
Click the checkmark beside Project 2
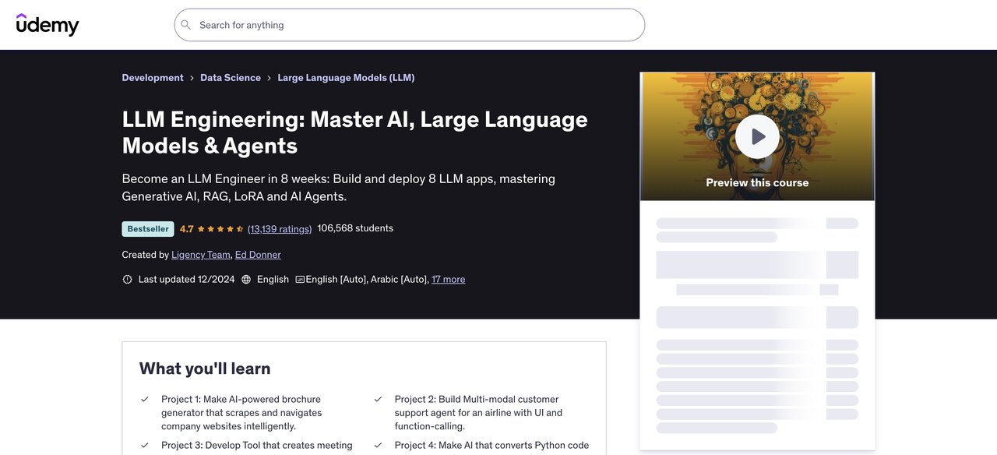378,399
